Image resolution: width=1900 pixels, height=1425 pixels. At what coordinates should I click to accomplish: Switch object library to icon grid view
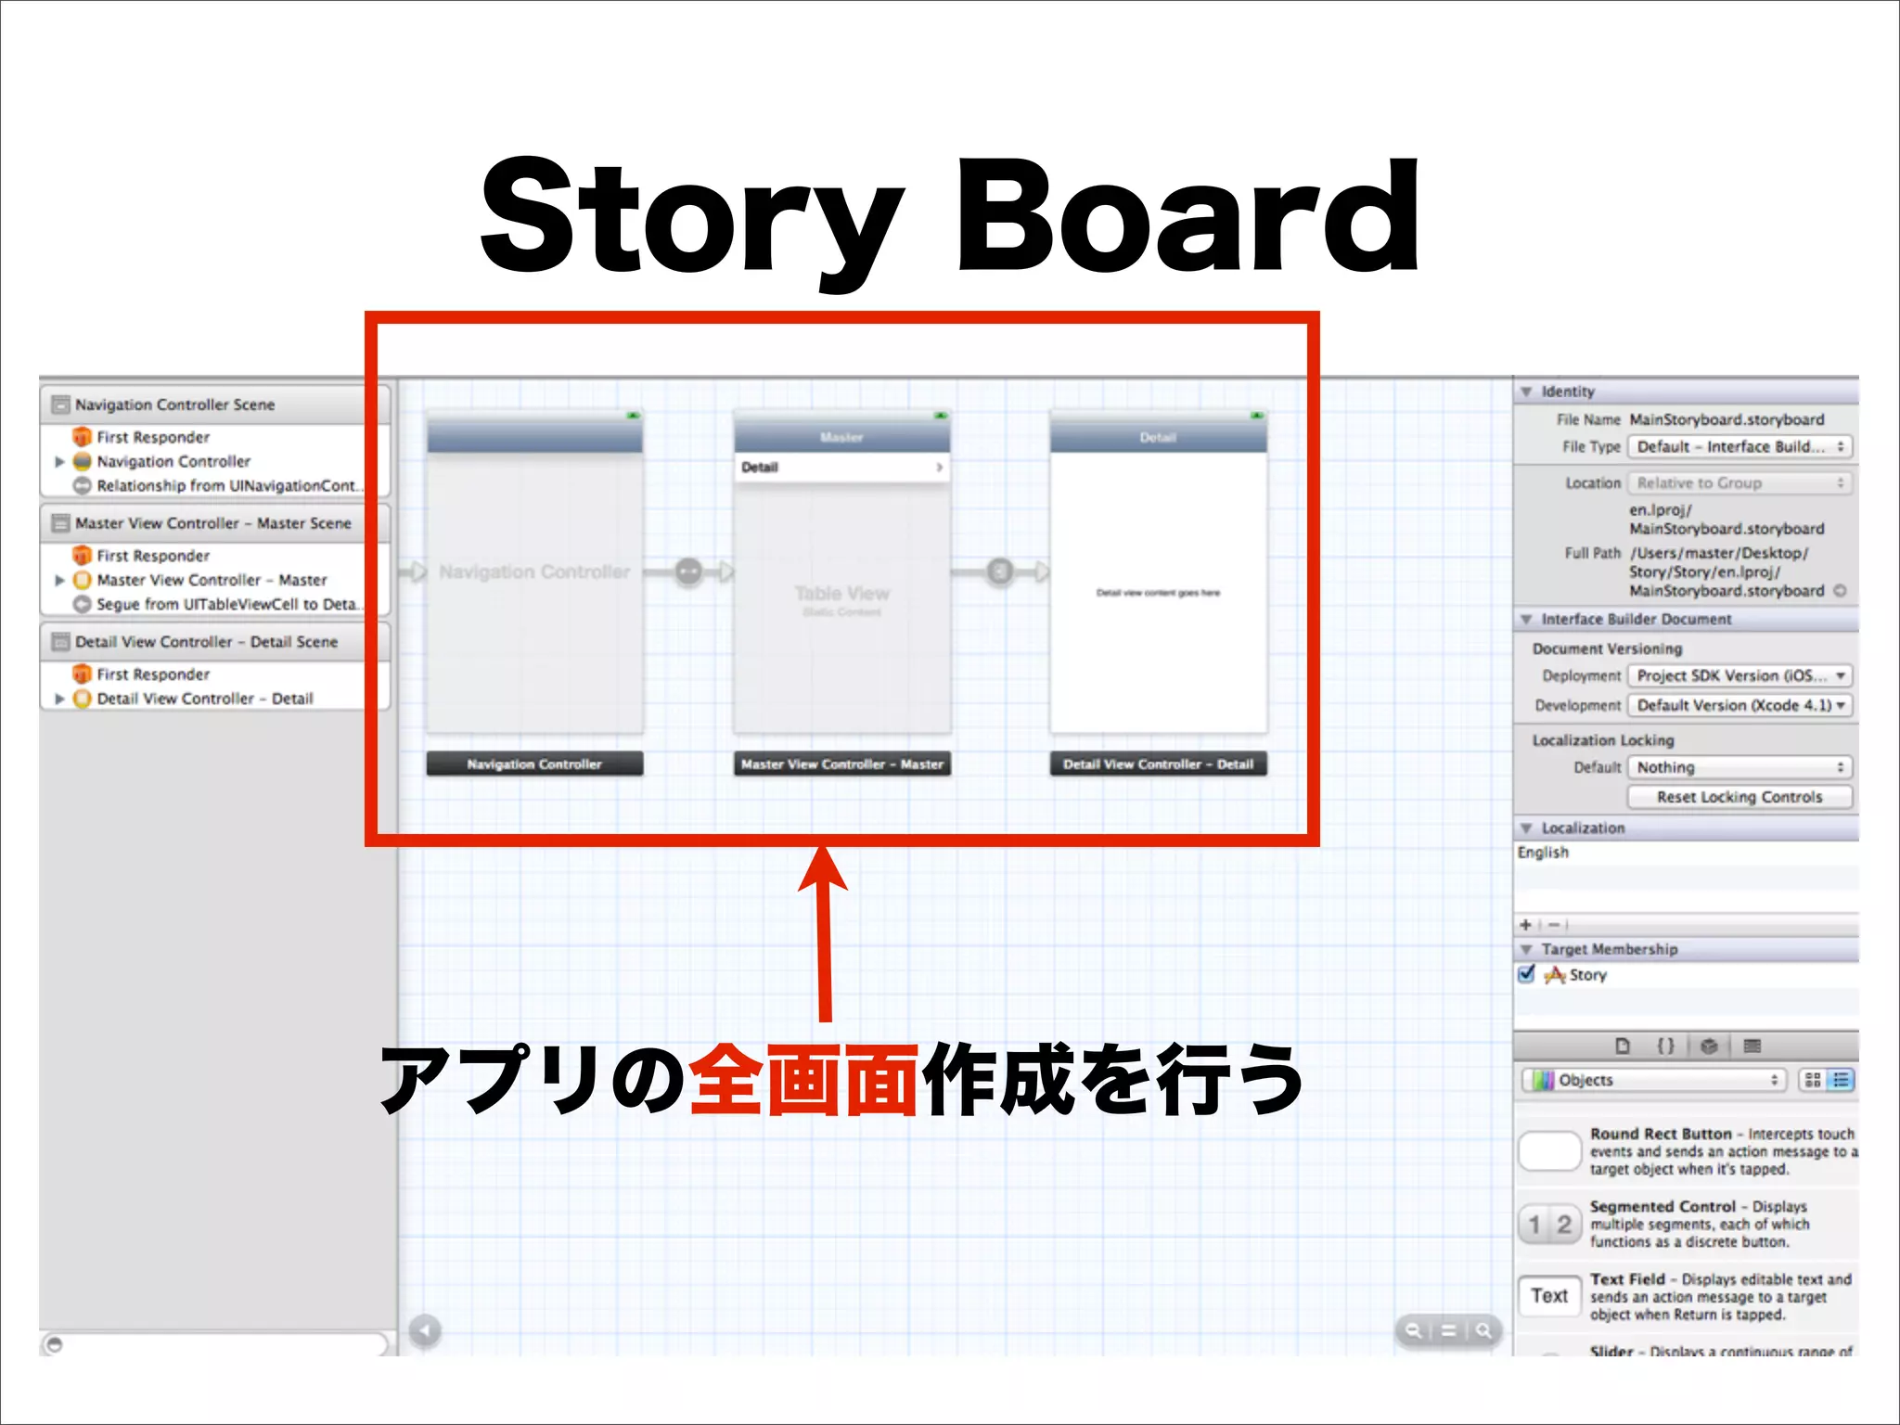(1813, 1080)
